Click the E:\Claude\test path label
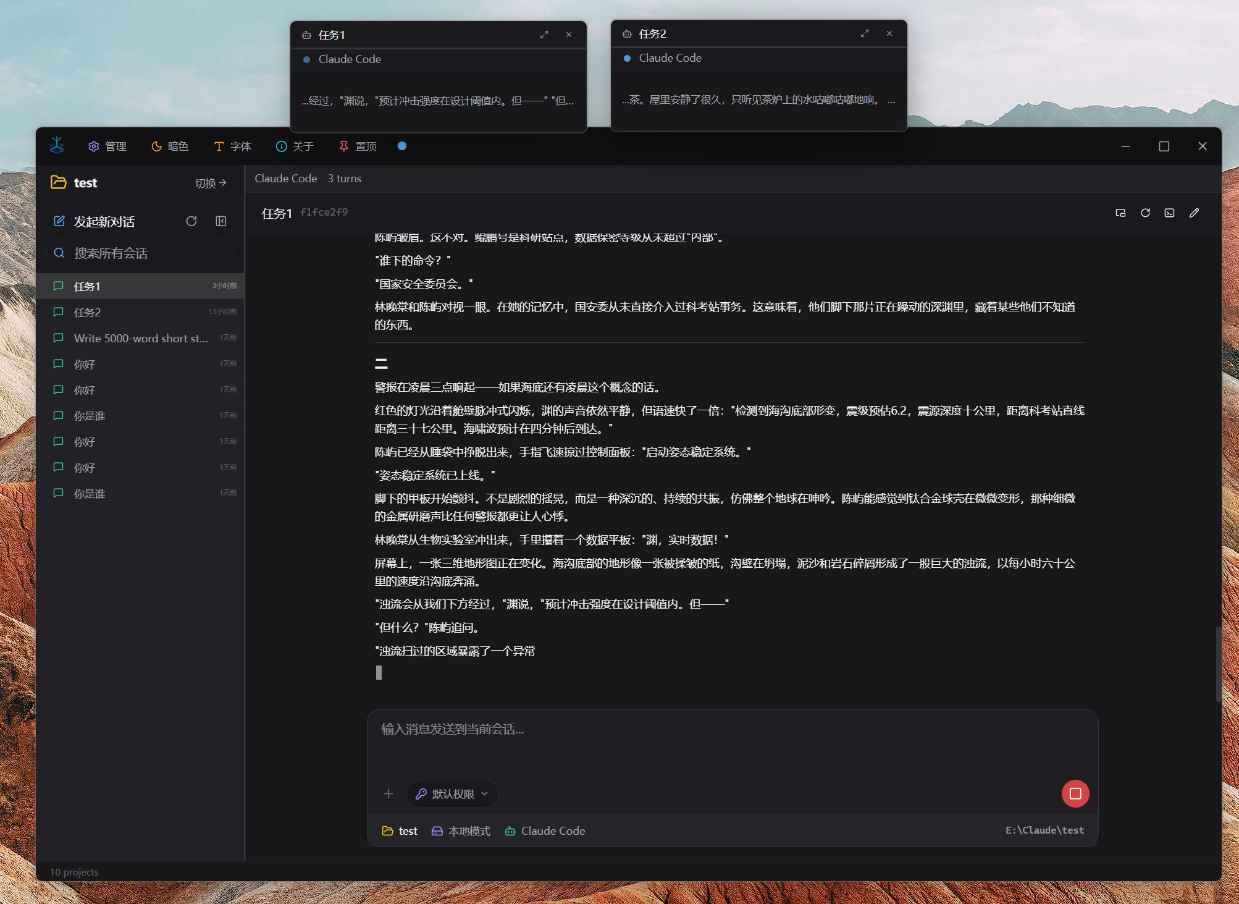The height and width of the screenshot is (904, 1239). 1044,830
